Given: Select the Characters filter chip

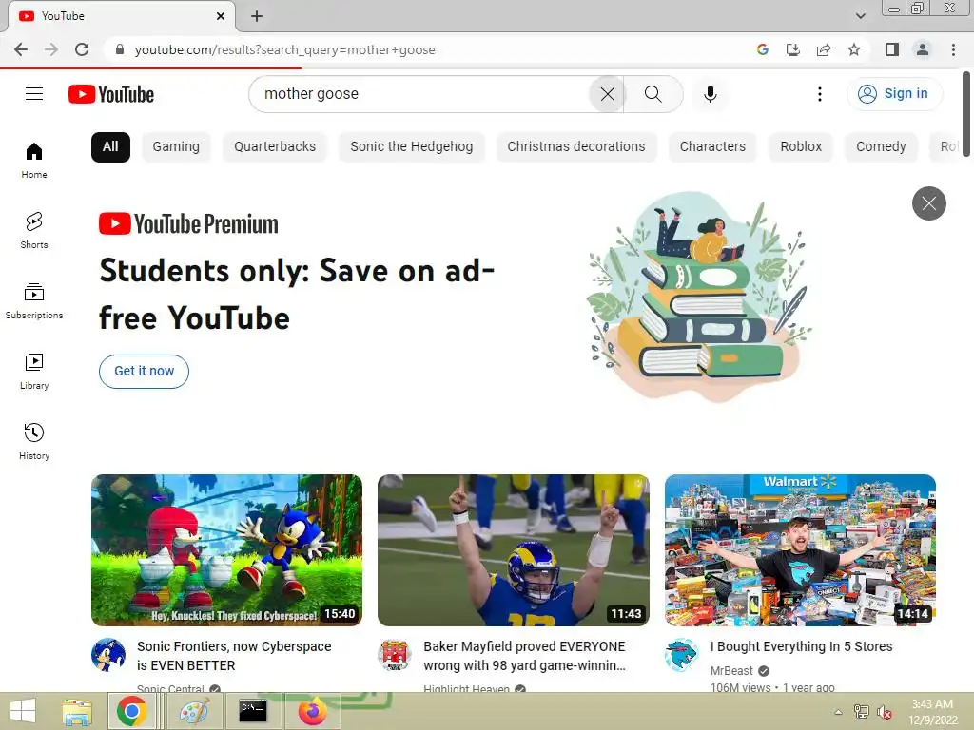Looking at the screenshot, I should tap(712, 147).
